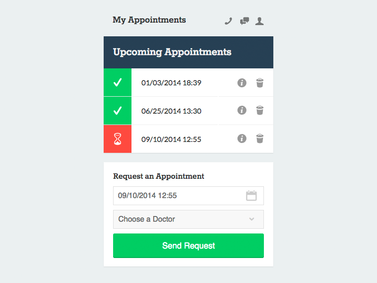Show info for 01/03/2014 appointment
377x283 pixels.
tap(242, 83)
